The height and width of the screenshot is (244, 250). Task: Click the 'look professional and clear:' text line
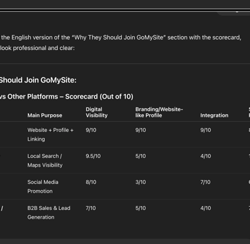tap(37, 48)
